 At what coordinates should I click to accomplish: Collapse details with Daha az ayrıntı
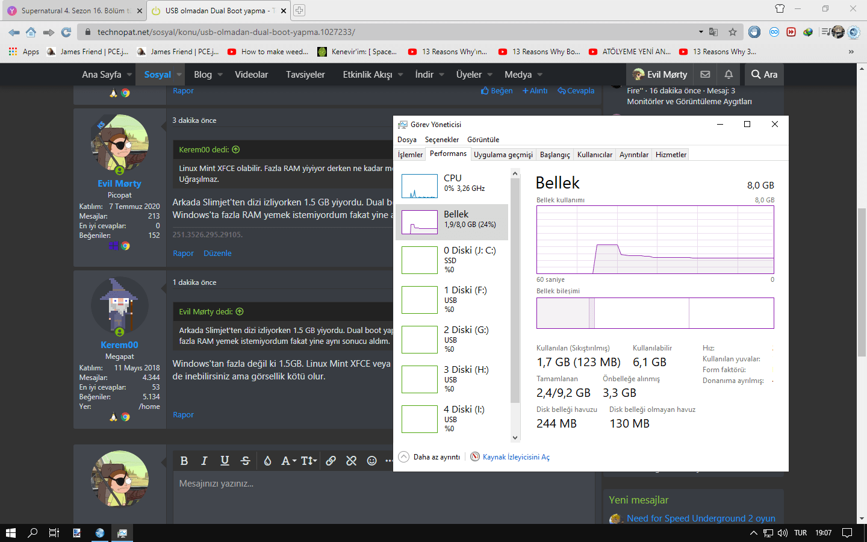pyautogui.click(x=429, y=457)
